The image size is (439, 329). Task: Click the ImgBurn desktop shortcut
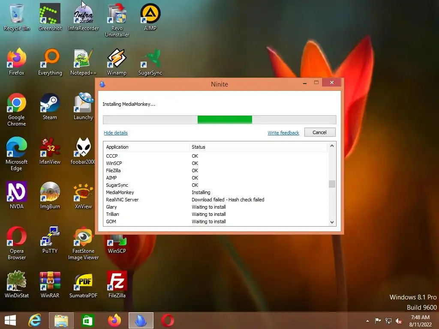[50, 195]
